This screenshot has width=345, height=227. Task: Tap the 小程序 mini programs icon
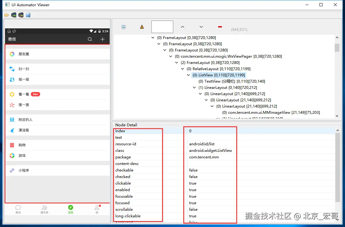[12, 171]
